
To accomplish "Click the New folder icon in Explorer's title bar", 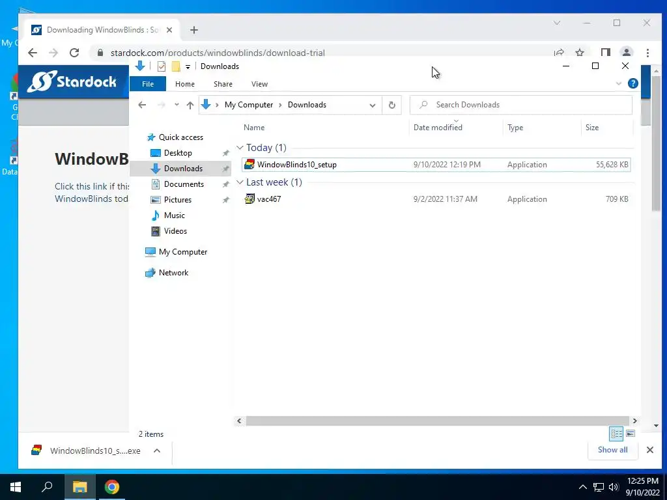I will tap(176, 66).
